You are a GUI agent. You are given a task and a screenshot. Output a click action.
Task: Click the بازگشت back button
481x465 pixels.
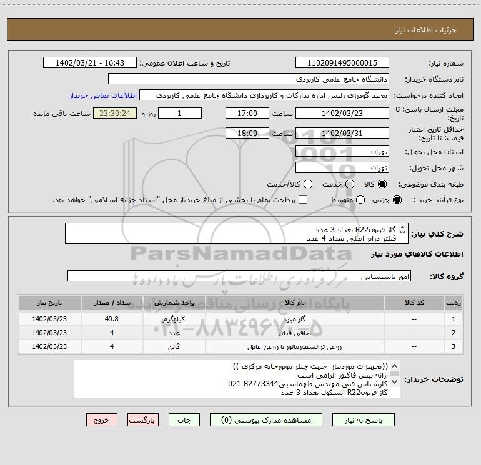pos(143,420)
